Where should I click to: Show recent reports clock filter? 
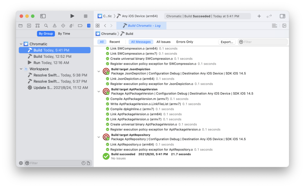click(83, 163)
